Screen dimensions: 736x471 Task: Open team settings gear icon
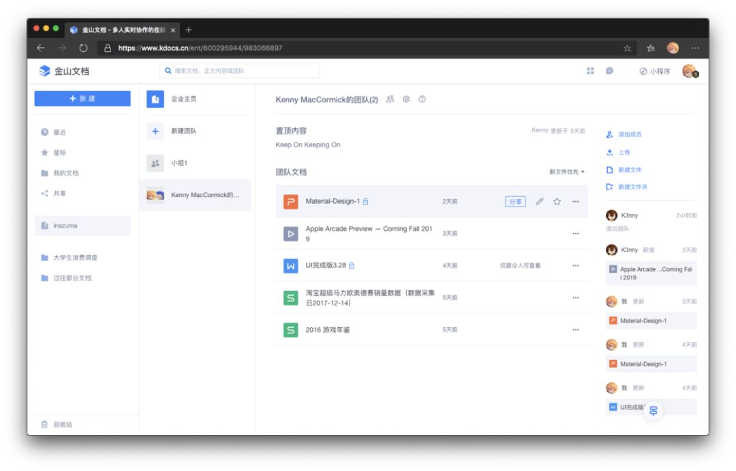(406, 99)
